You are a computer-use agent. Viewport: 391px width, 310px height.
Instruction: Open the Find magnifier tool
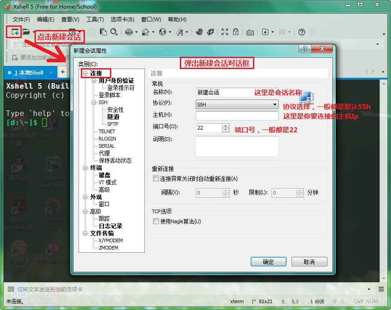114,32
